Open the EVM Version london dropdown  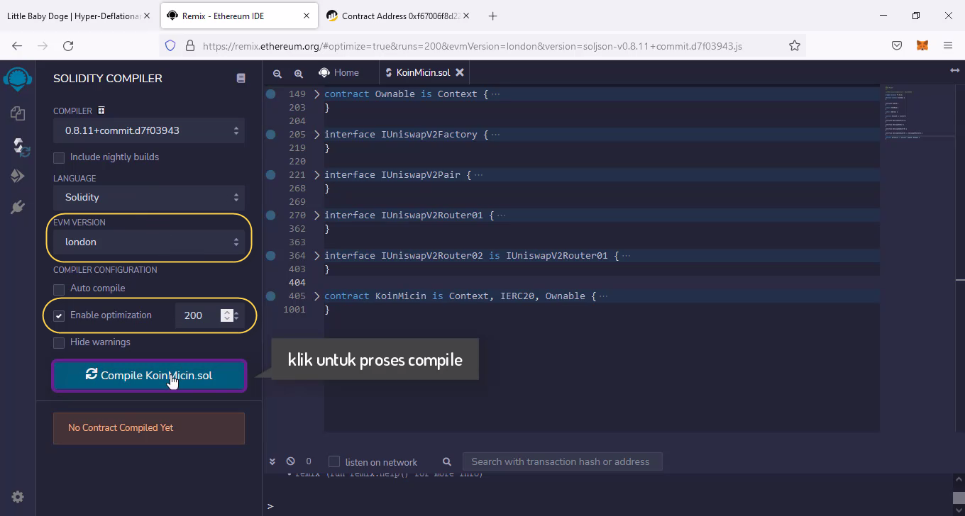click(149, 242)
